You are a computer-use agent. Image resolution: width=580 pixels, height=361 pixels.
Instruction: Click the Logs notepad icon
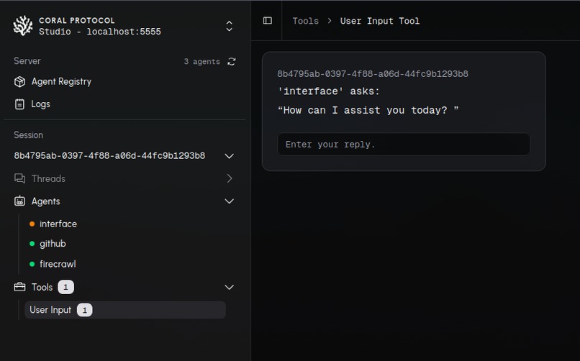coord(19,104)
